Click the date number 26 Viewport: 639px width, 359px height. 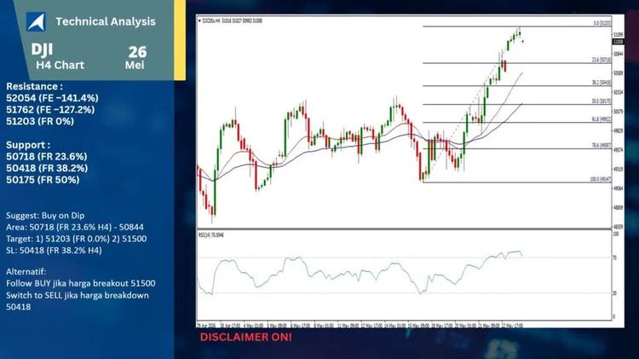point(137,52)
